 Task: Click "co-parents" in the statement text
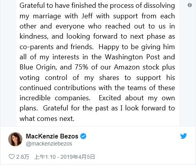click(36, 47)
